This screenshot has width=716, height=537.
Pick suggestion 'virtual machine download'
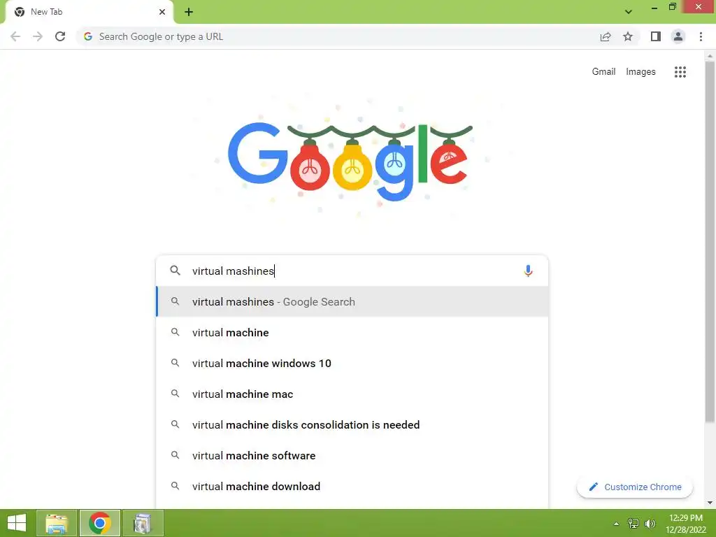pos(352,486)
